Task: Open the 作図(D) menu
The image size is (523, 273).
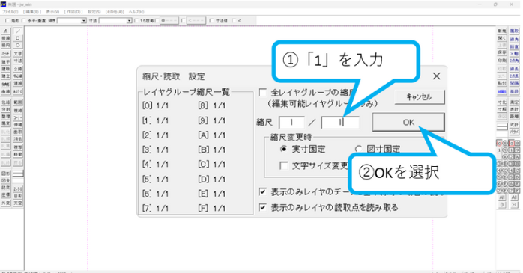Action: pyautogui.click(x=73, y=12)
